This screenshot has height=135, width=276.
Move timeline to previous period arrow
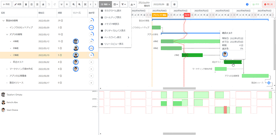coord(90,4)
